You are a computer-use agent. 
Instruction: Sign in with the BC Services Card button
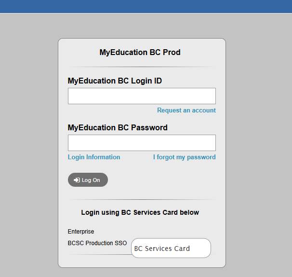171,248
